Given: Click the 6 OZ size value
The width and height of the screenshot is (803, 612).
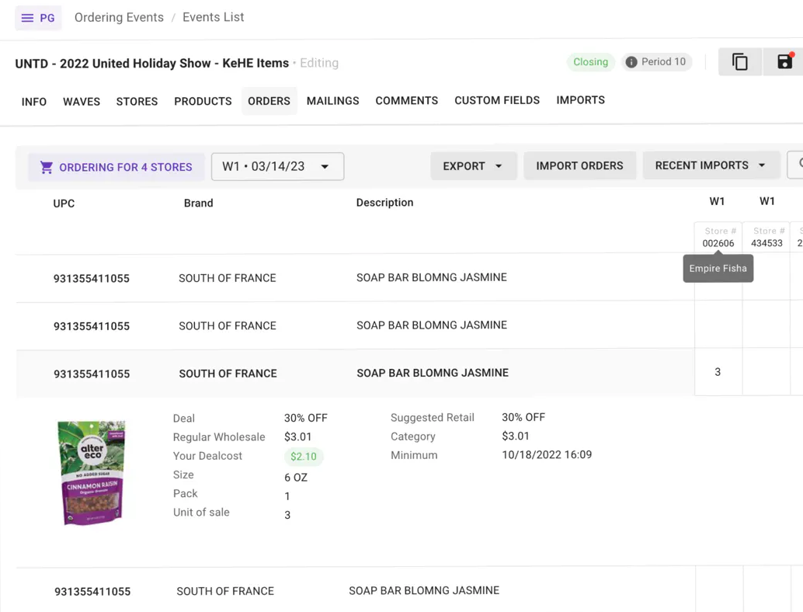Looking at the screenshot, I should coord(296,478).
